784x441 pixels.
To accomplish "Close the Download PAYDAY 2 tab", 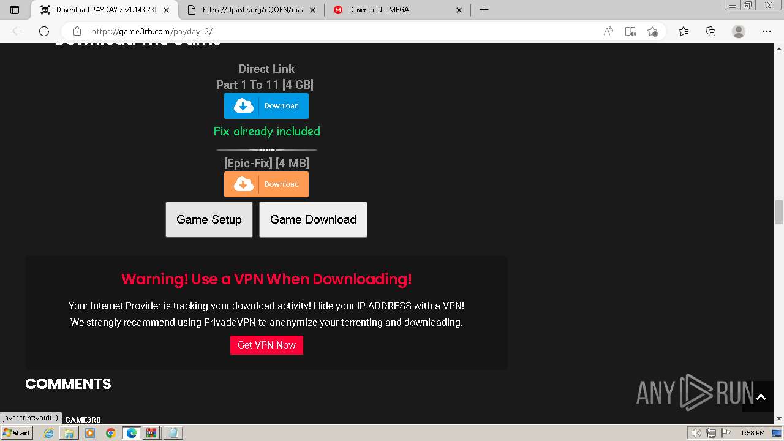I will [x=167, y=10].
